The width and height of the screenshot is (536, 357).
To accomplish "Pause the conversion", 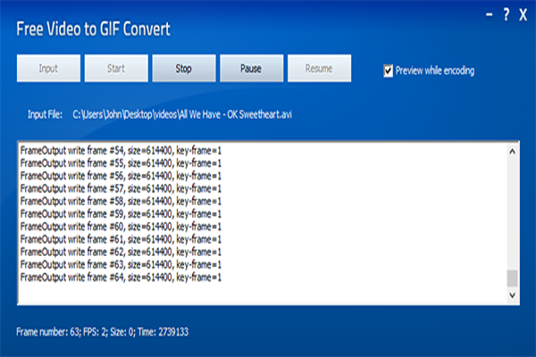I will tap(251, 69).
